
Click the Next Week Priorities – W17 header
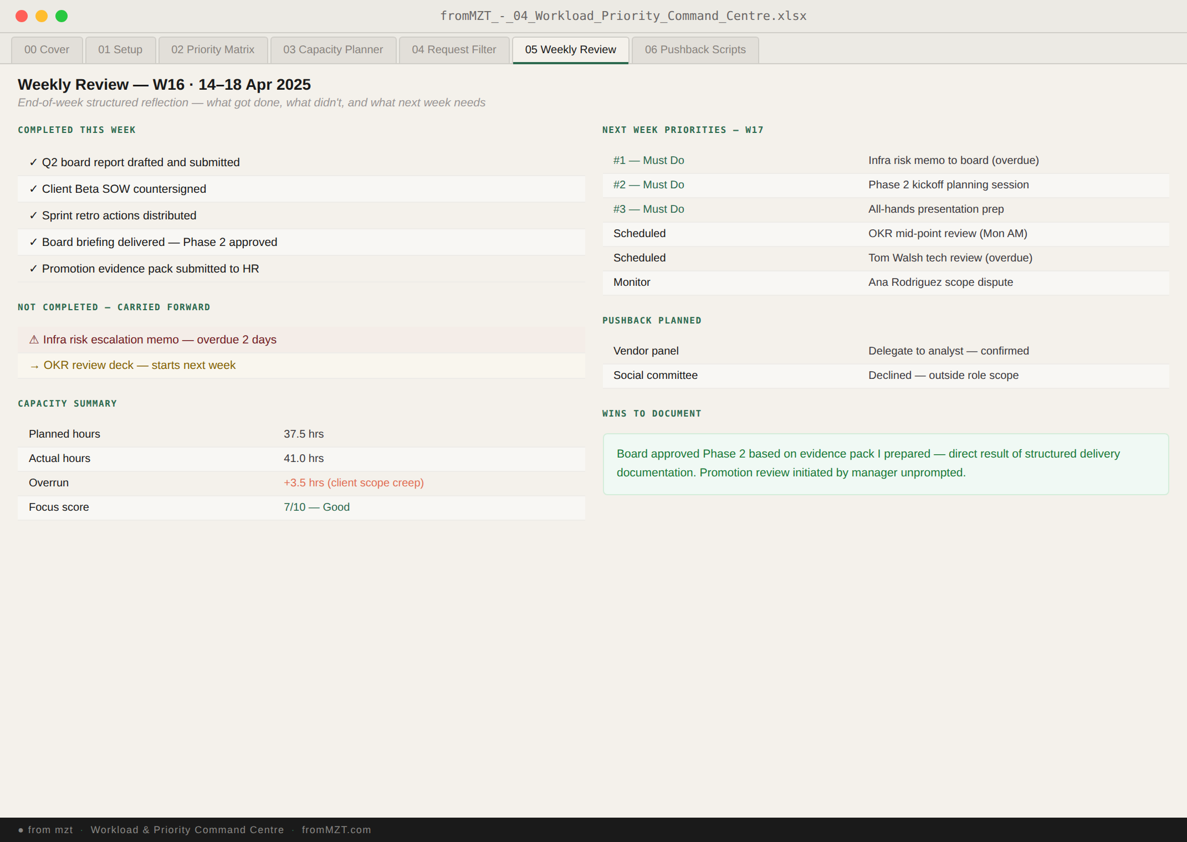coord(683,130)
